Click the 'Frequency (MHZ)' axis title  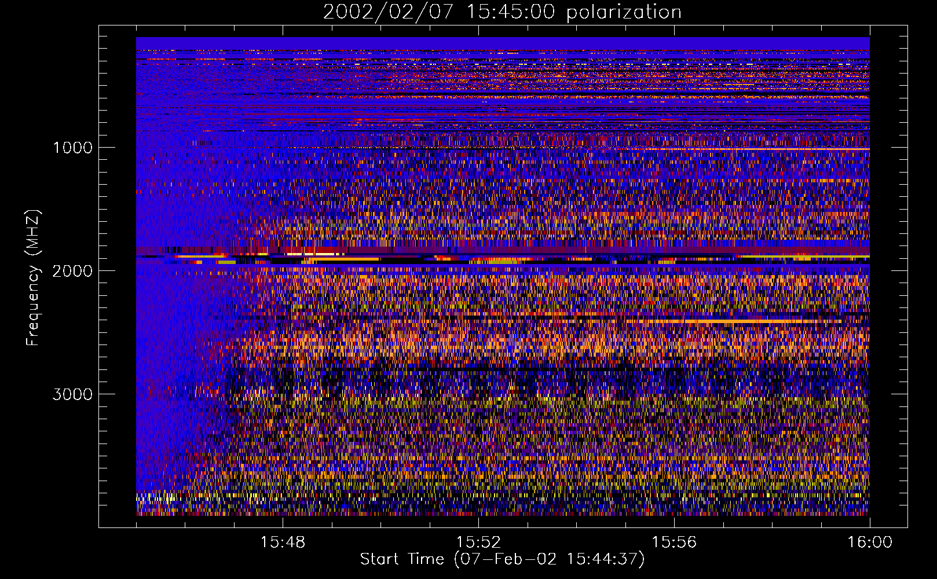pos(32,278)
